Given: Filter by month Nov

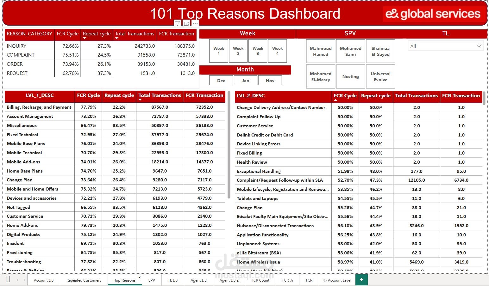Looking at the screenshot, I should click(x=270, y=81).
